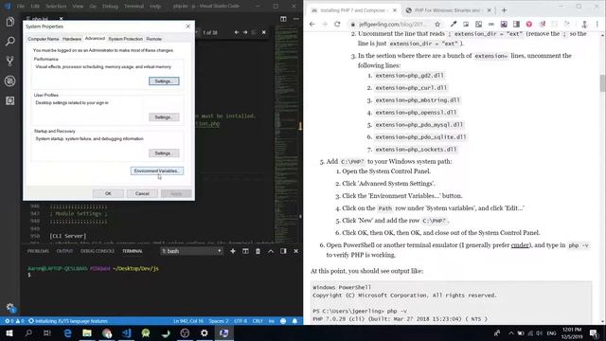Go to previous match in find widget
Viewport: 606px width, 341px height.
click(237, 32)
